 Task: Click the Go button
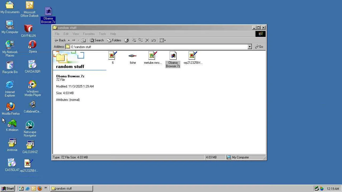click(259, 47)
